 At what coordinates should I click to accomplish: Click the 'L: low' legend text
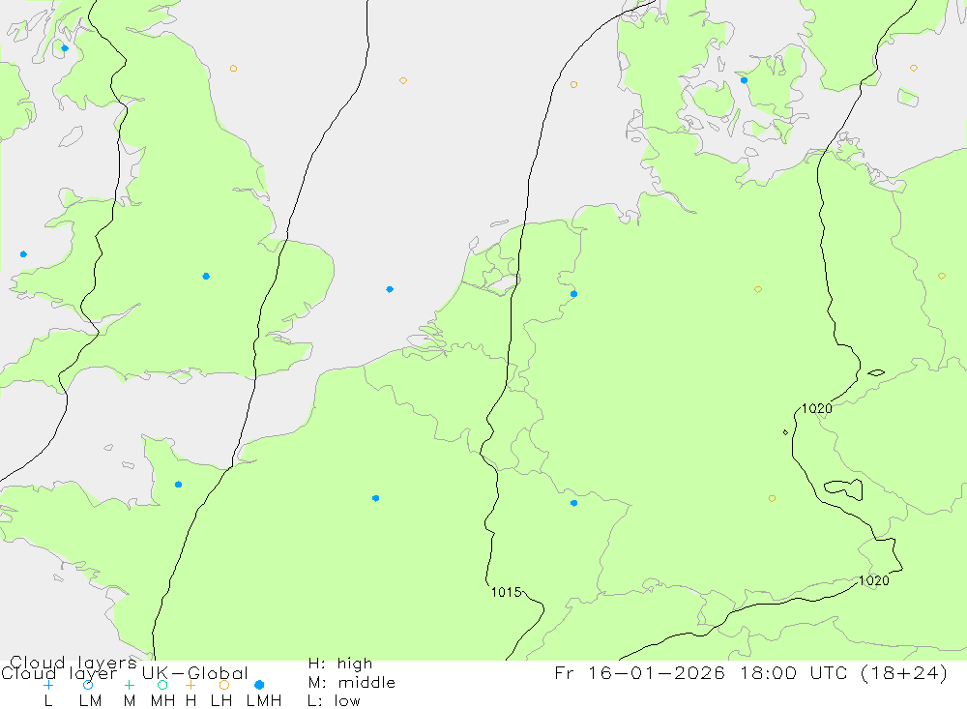[334, 701]
